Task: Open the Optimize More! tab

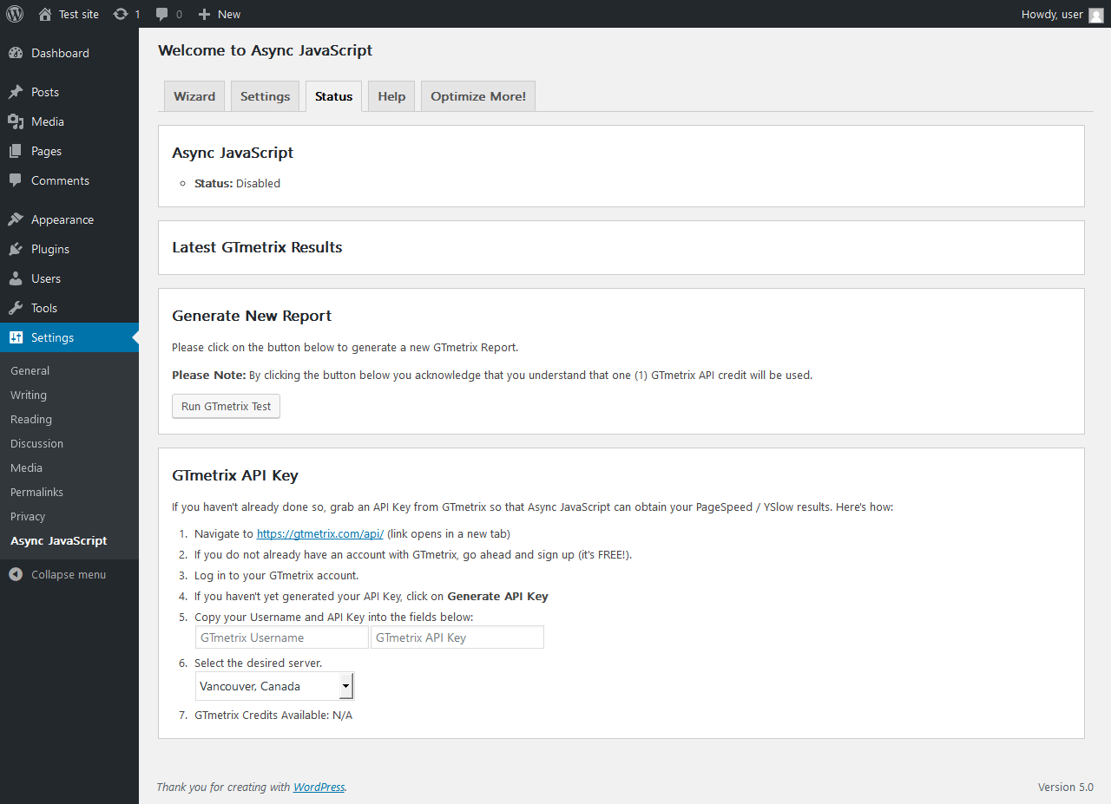Action: pyautogui.click(x=478, y=96)
